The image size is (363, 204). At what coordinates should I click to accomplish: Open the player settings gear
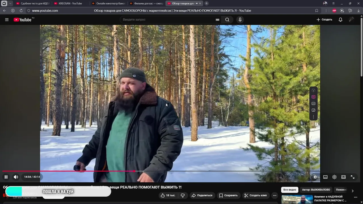[334, 177]
